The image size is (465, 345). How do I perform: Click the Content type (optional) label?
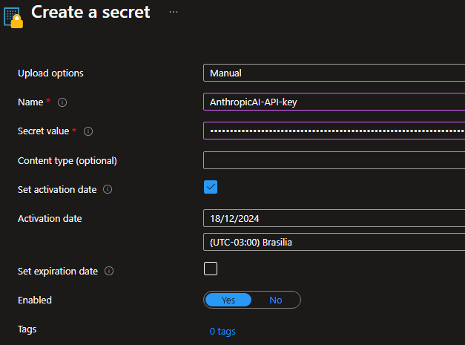click(x=67, y=161)
